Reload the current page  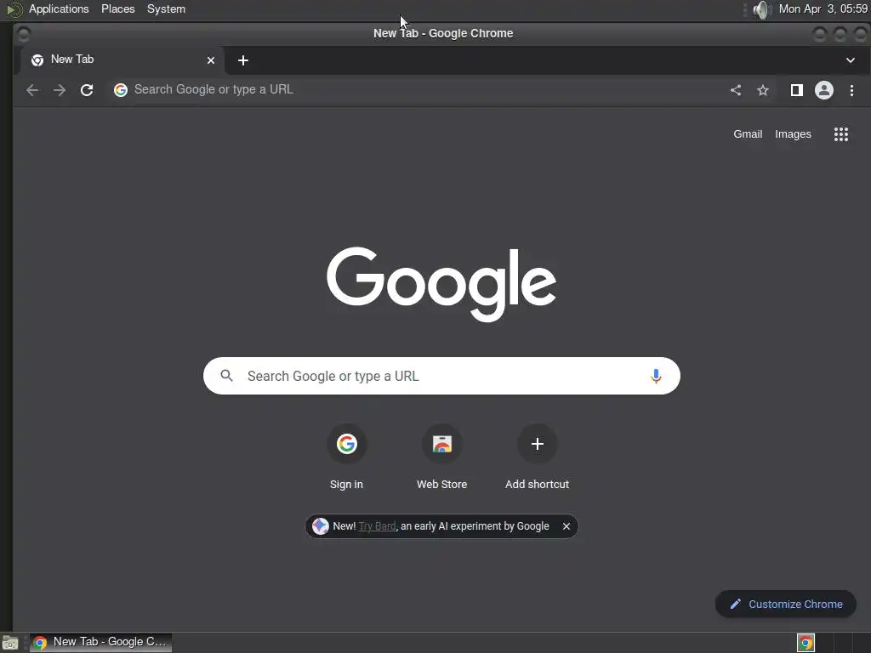coord(87,90)
